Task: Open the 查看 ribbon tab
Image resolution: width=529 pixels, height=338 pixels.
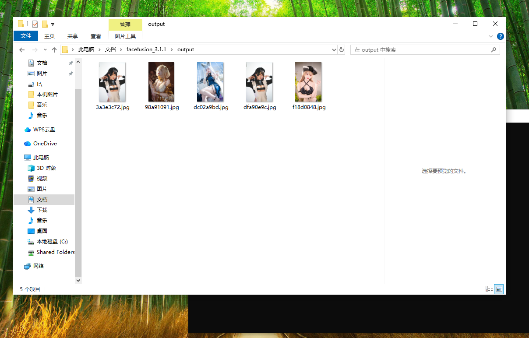Action: coord(96,36)
